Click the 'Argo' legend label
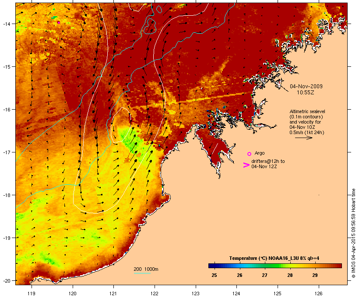The image size is (359, 297). pos(260,153)
